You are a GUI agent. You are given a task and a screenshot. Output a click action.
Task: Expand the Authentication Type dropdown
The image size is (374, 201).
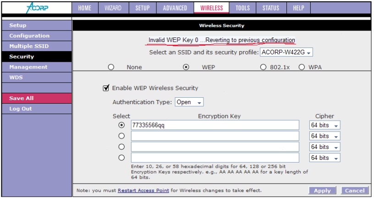pos(189,102)
